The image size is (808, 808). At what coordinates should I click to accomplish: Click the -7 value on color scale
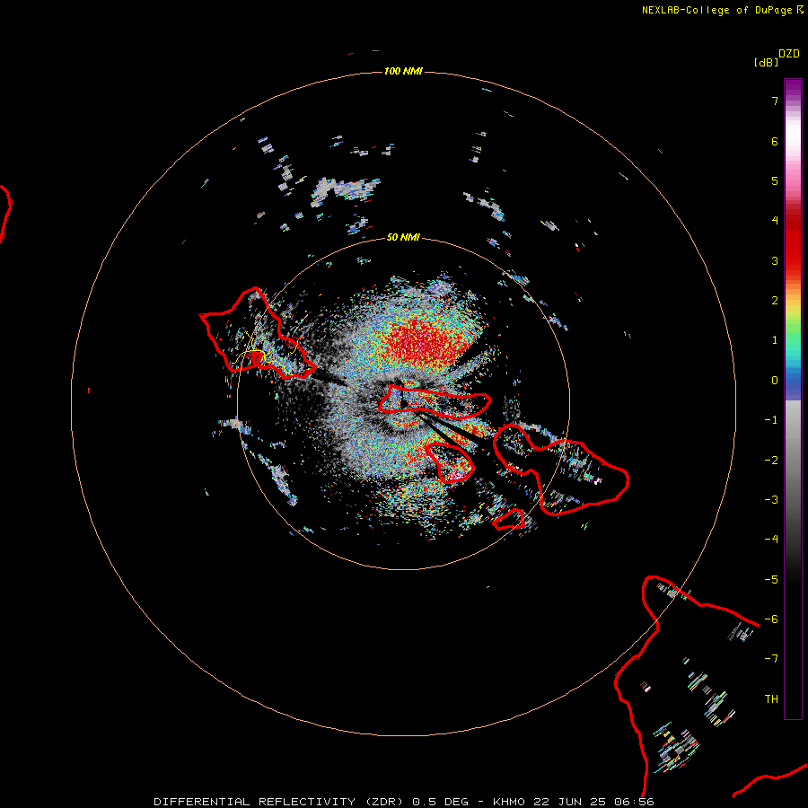click(x=771, y=659)
